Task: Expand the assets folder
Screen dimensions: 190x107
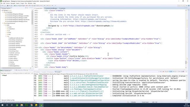Action: coord(6,27)
